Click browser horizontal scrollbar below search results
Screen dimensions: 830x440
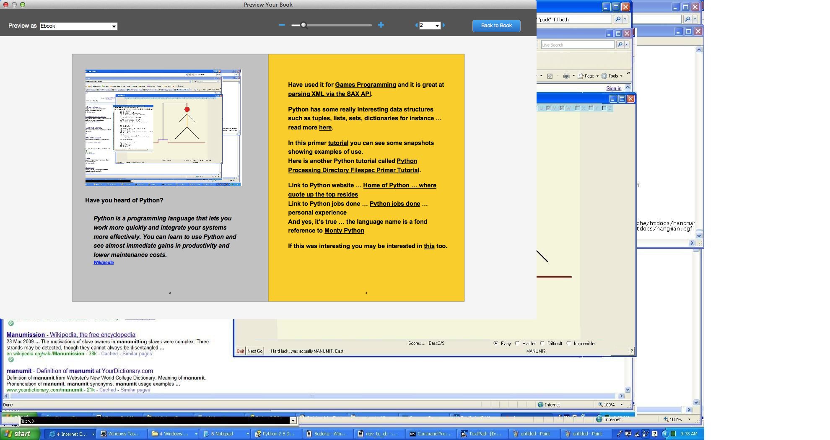click(312, 396)
